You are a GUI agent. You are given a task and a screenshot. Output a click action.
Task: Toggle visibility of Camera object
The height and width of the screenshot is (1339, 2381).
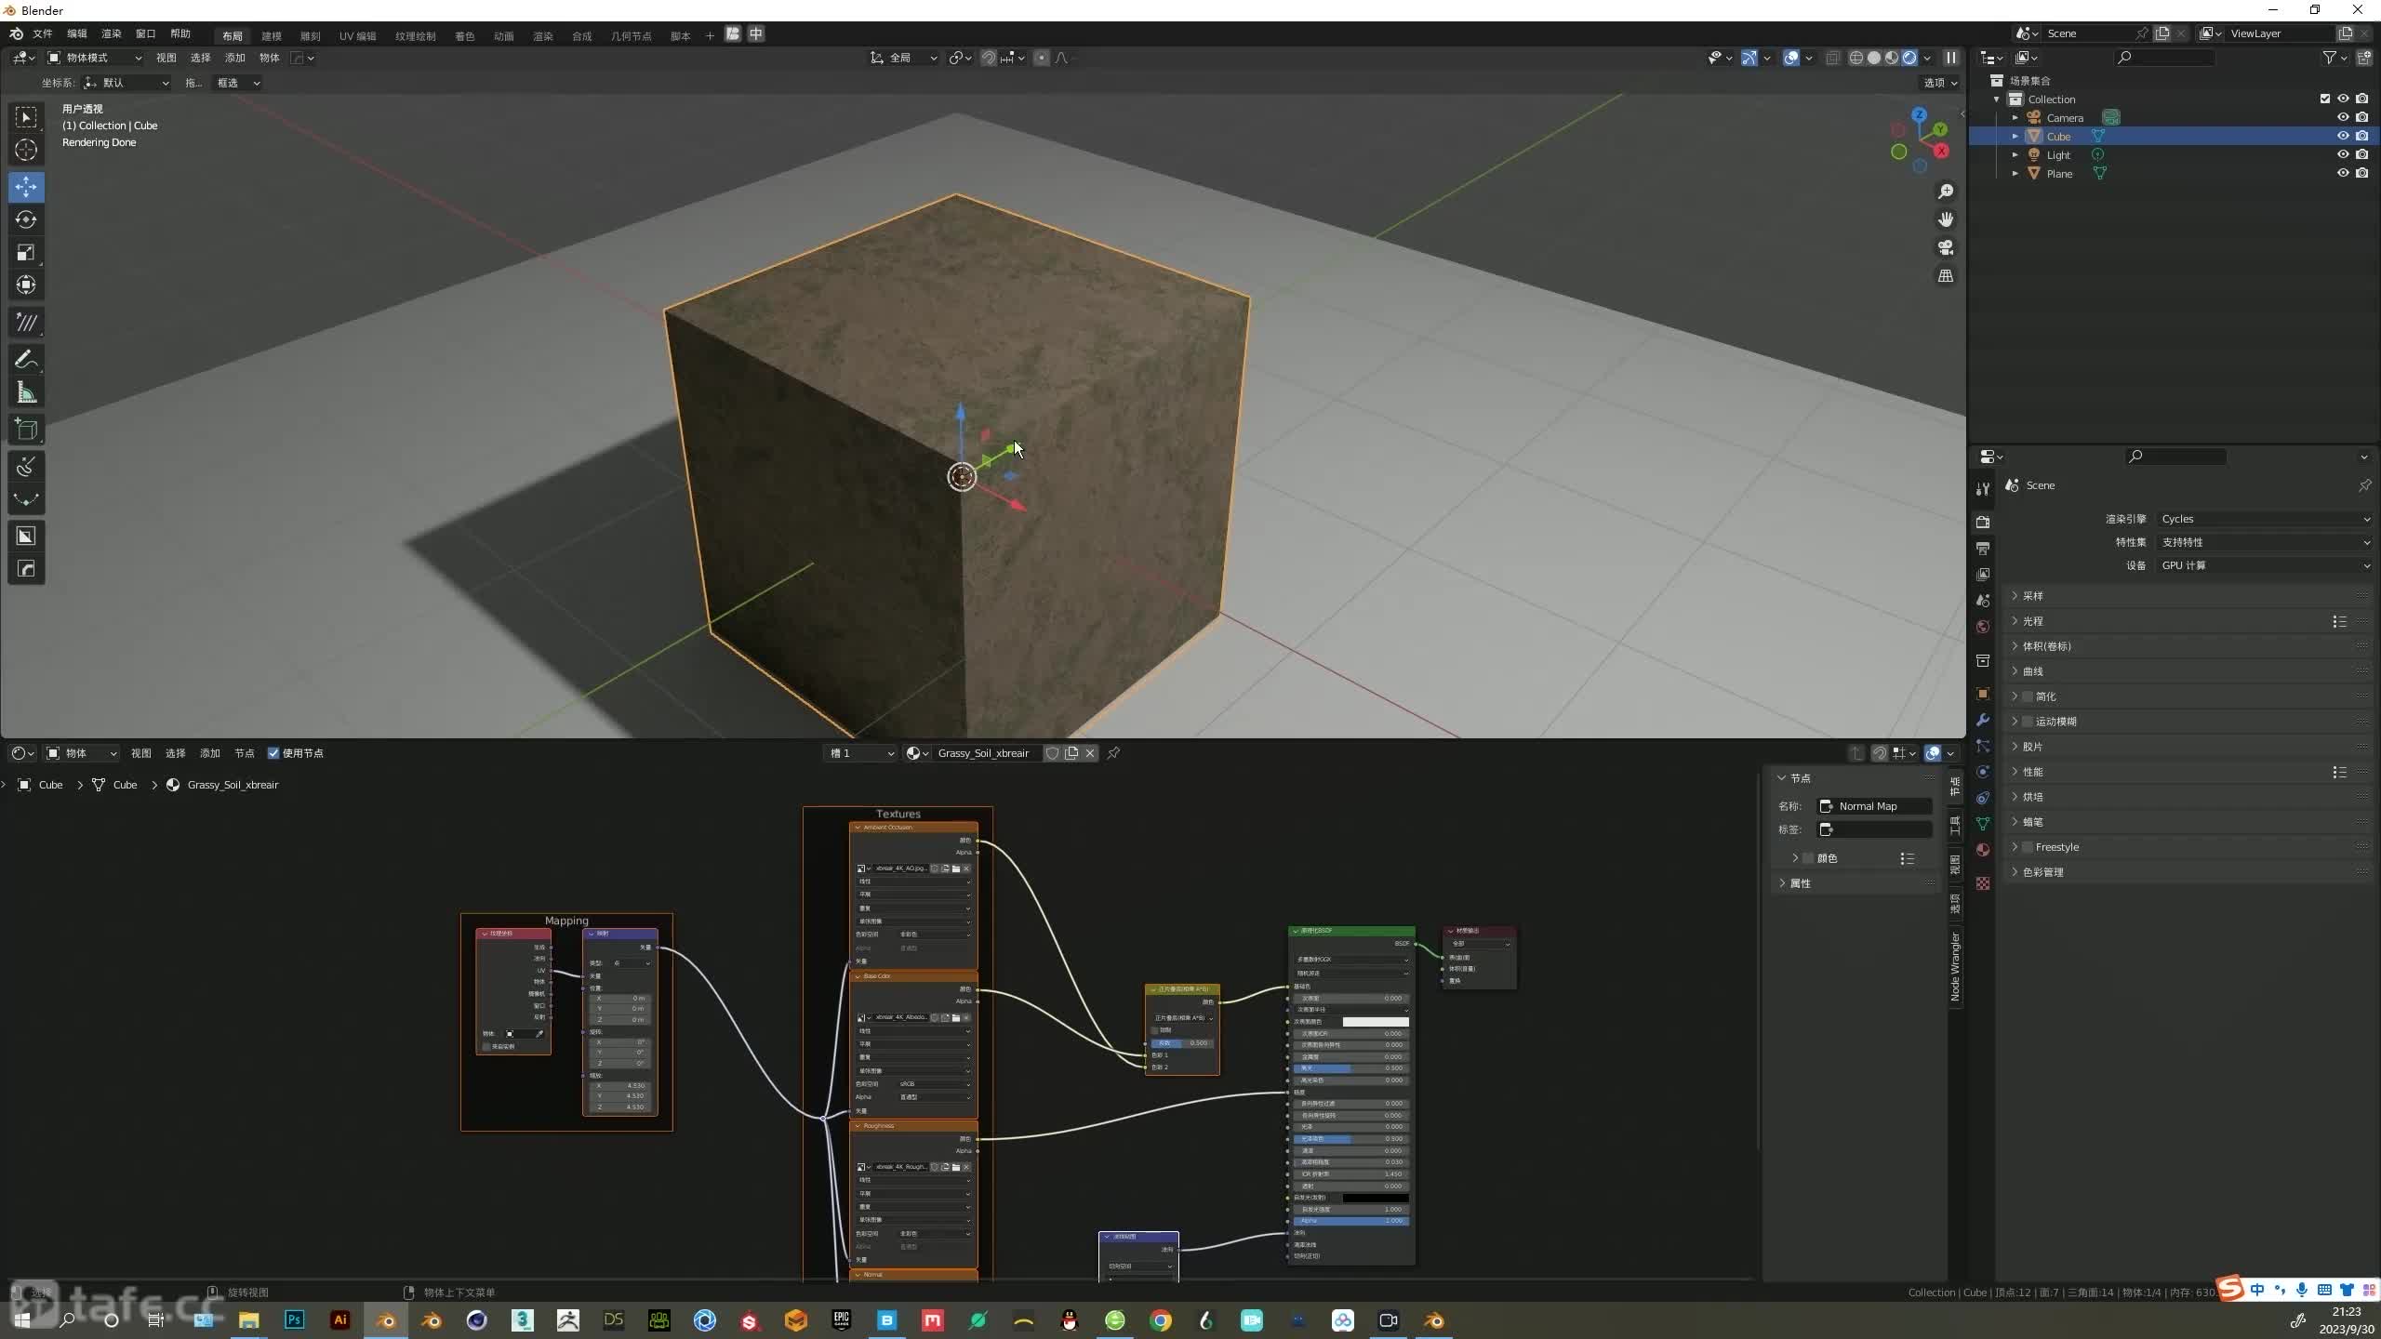(x=2340, y=118)
